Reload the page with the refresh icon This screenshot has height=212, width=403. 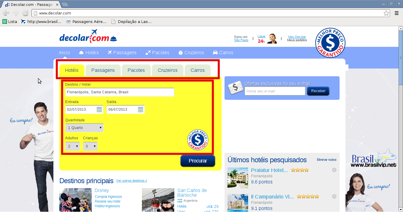tap(25, 13)
